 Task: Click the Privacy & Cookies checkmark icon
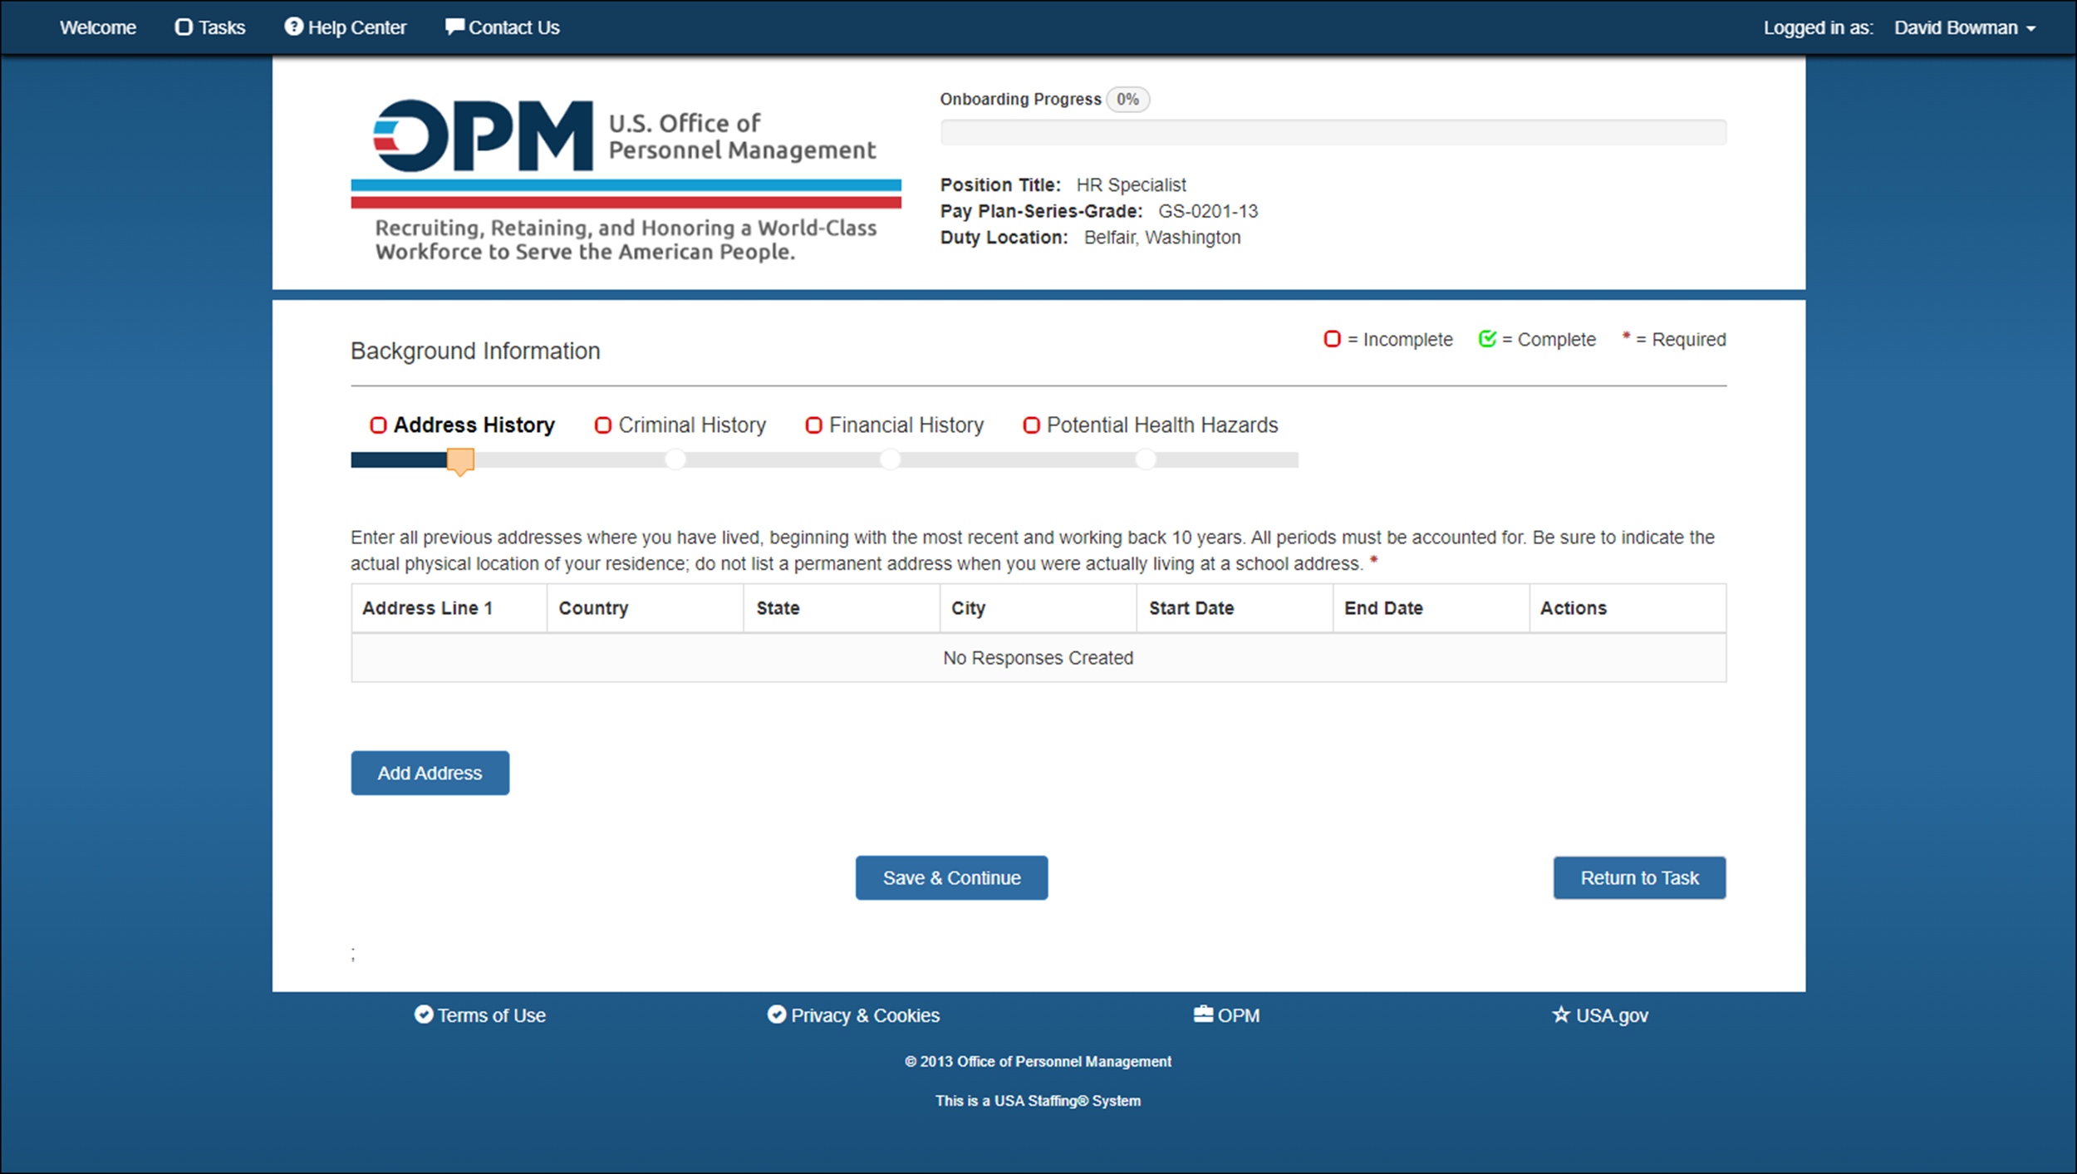[x=777, y=1014]
